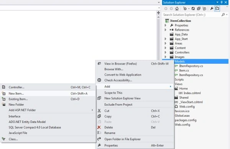This screenshot has width=230, height=149.
Task: Select the Views folder
Action: (x=179, y=84)
